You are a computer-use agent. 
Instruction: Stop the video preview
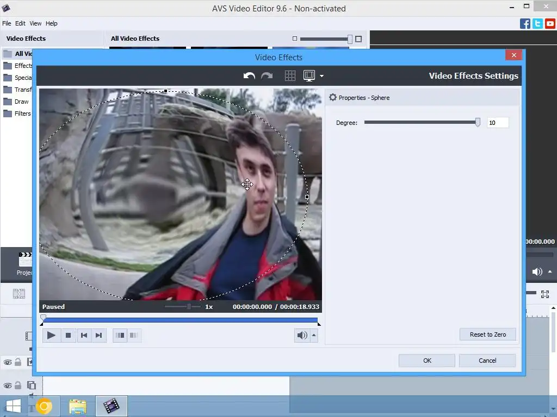tap(68, 335)
